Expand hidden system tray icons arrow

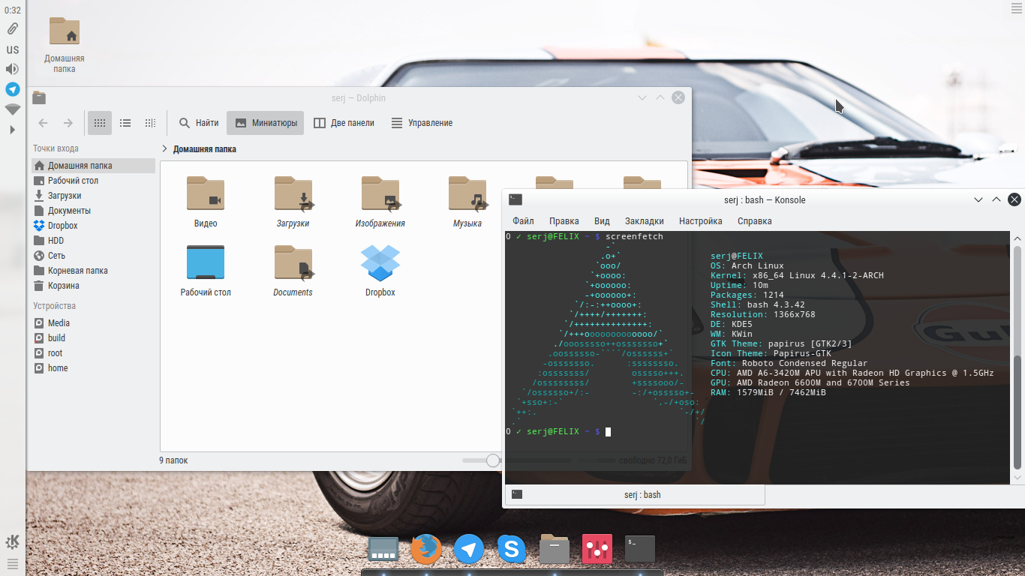coord(13,130)
